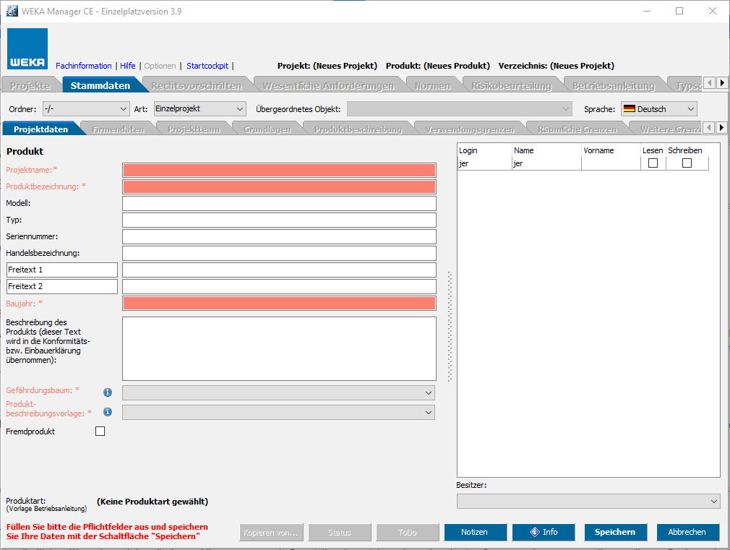The height and width of the screenshot is (550, 730).
Task: Click info icon beside Produktbeschreibungsvorlage
Action: tap(108, 412)
